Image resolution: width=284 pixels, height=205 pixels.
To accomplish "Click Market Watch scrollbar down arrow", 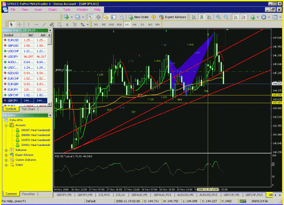I will pos(49,104).
